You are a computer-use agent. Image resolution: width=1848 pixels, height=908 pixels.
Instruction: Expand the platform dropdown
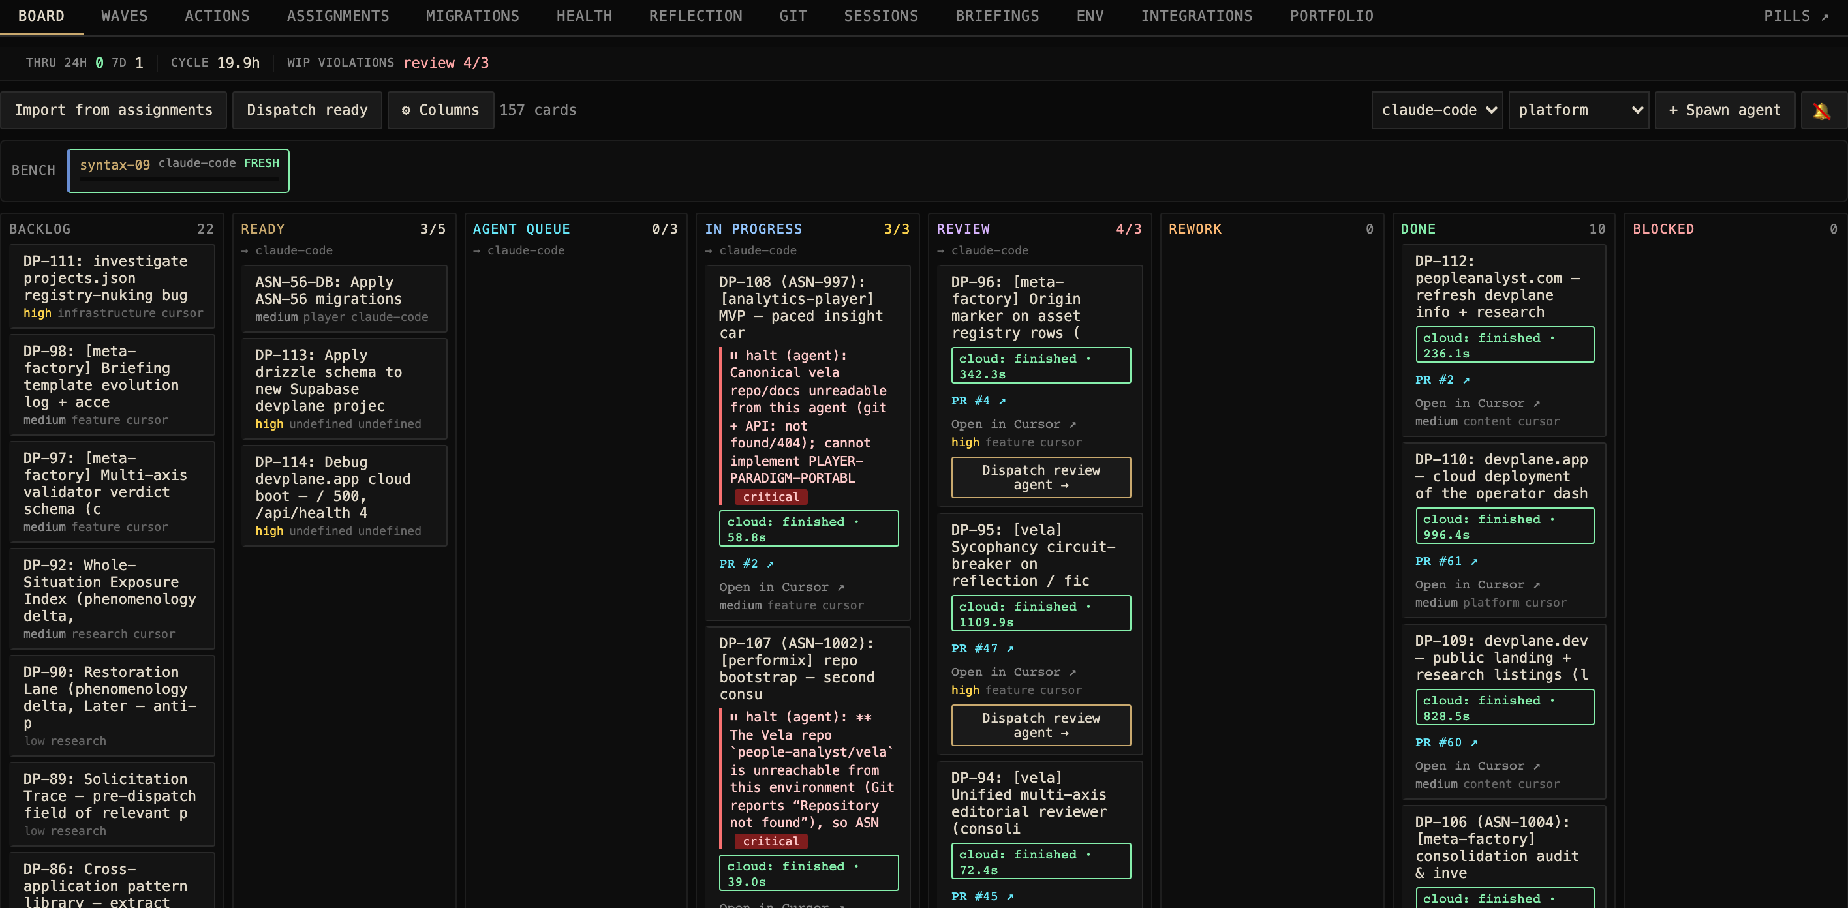1578,110
